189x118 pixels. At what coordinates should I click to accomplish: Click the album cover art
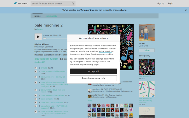point(111,47)
